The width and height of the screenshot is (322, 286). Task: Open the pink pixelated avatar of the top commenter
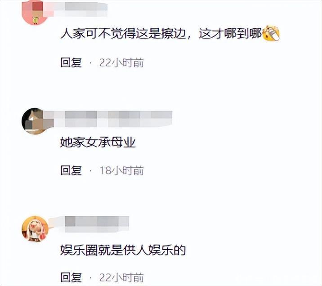35,12
